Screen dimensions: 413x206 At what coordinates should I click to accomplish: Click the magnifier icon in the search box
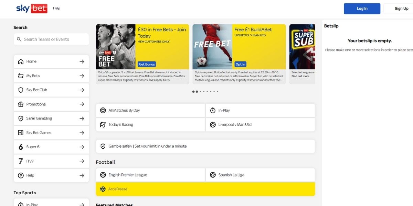(19, 39)
